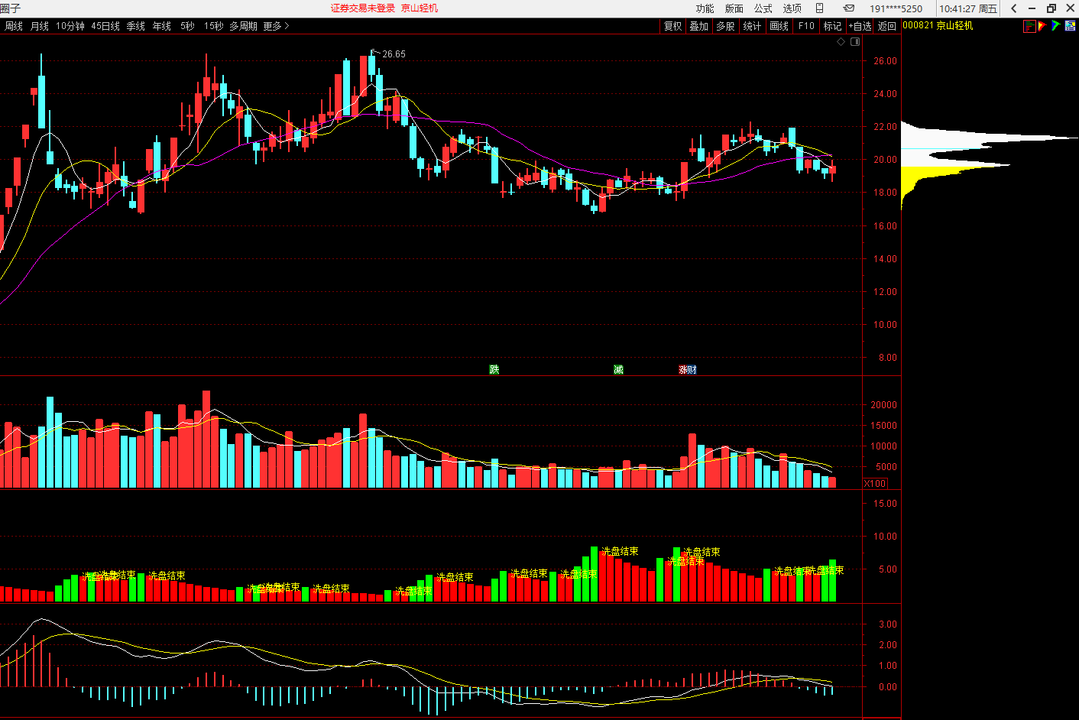Click the X100 volume scale box
This screenshot has width=1079, height=720.
(x=875, y=484)
